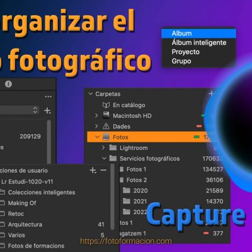Select the En catálogo entry
The image size is (252, 252).
tap(129, 105)
